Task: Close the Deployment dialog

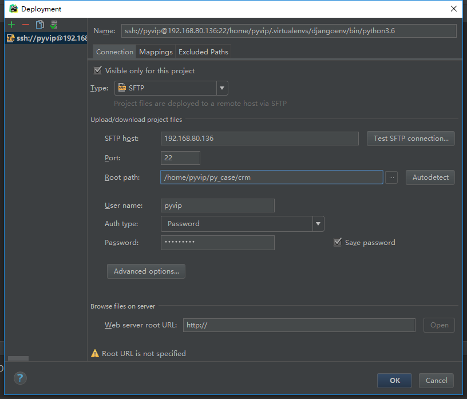Action: point(454,9)
